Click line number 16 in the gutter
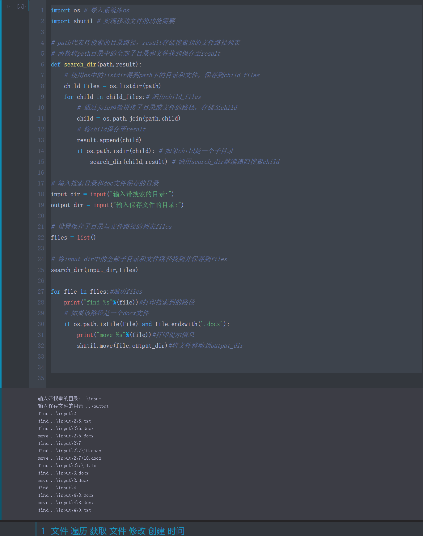The height and width of the screenshot is (536, 423). pyautogui.click(x=41, y=172)
